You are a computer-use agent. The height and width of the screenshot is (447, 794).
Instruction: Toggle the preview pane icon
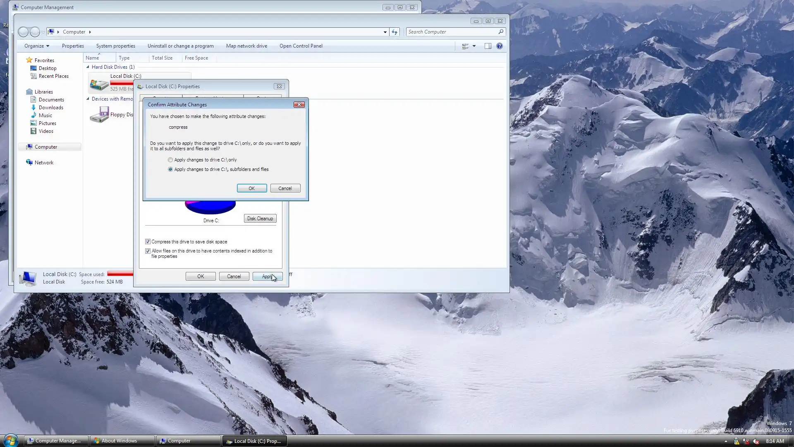tap(488, 46)
